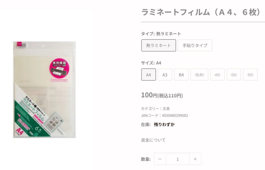Click the quantity number input field
The height and width of the screenshot is (170, 265).
(x=178, y=159)
